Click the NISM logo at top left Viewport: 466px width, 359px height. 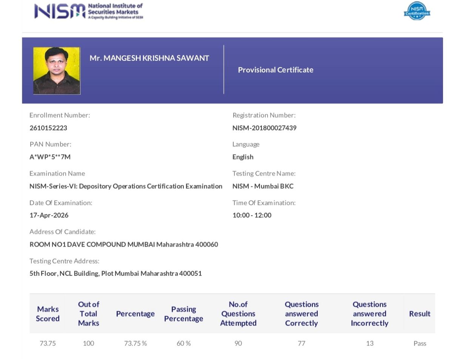pyautogui.click(x=89, y=11)
